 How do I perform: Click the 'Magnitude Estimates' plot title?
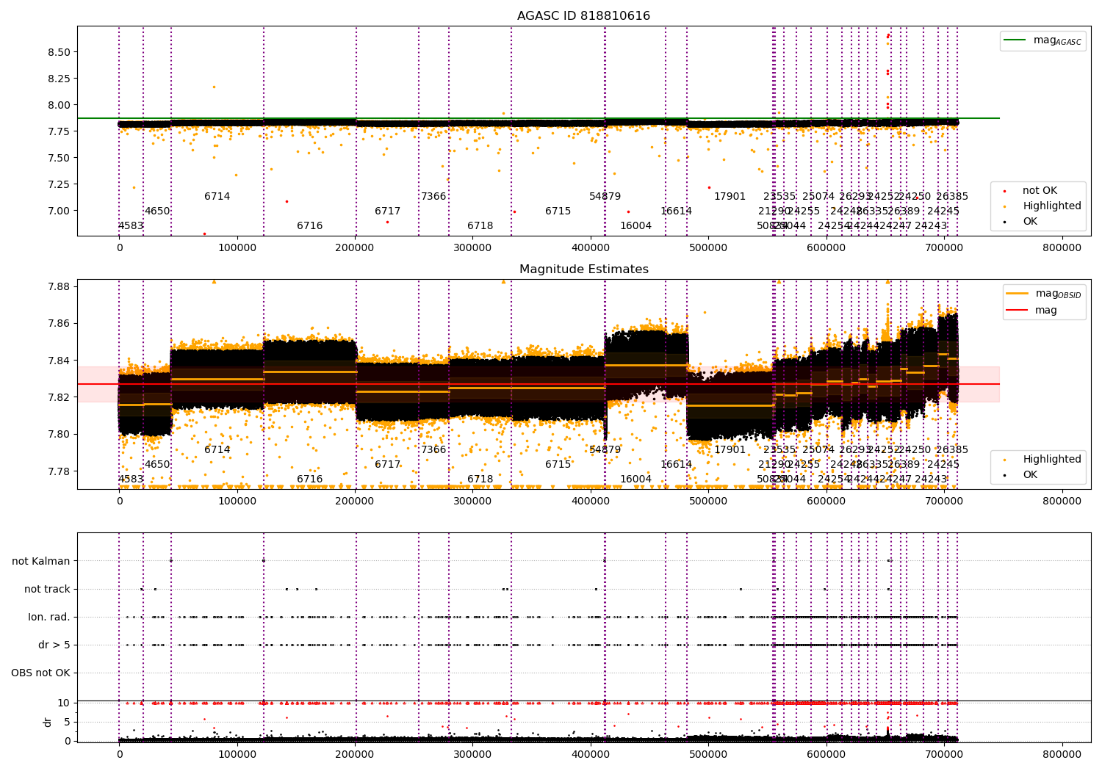[x=583, y=269]
